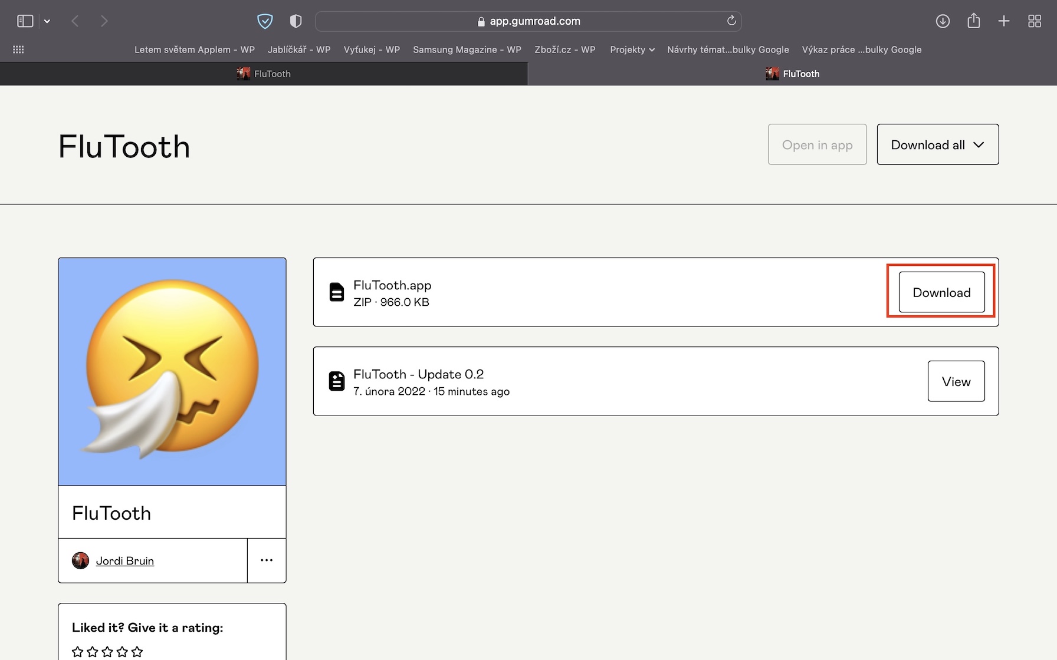1057x660 pixels.
Task: Give a five star rating
Action: [x=137, y=652]
